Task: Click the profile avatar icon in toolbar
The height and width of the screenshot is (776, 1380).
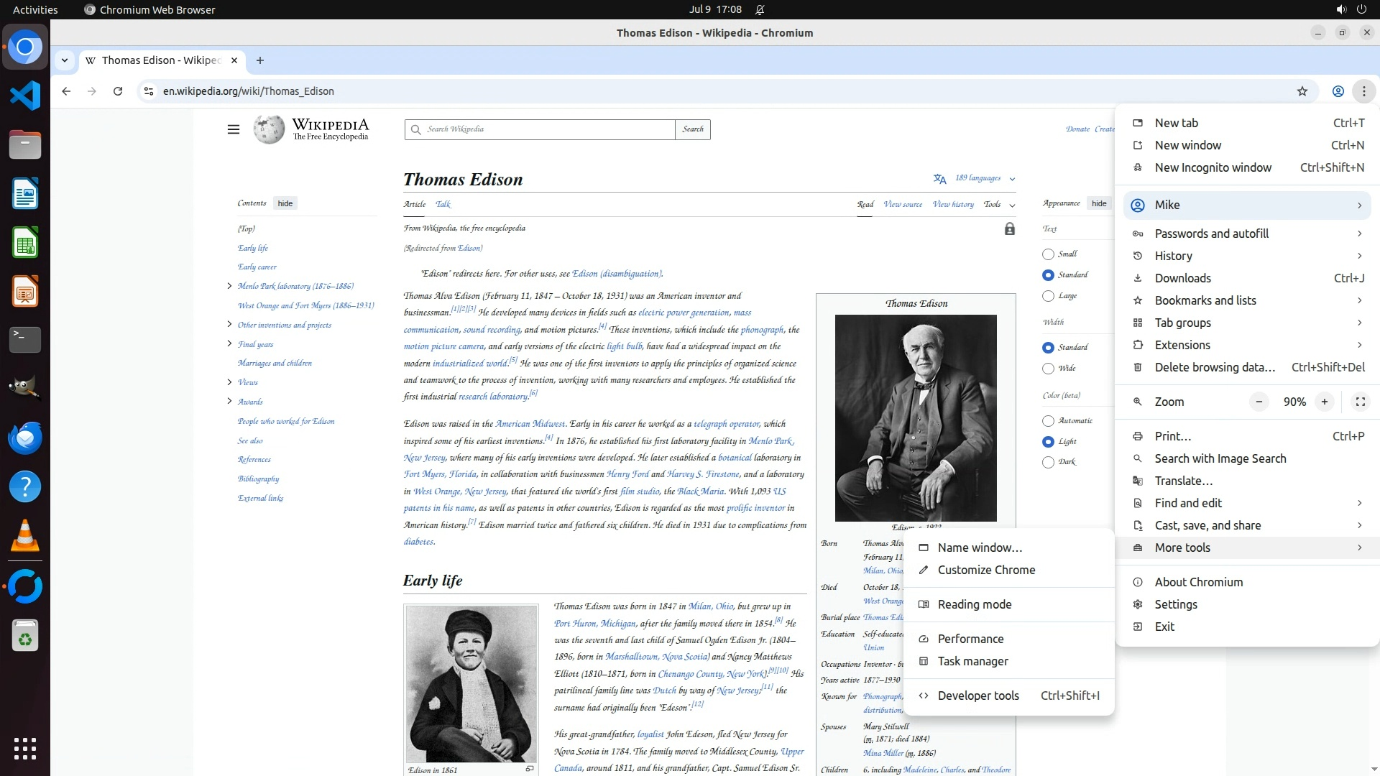Action: (1338, 91)
